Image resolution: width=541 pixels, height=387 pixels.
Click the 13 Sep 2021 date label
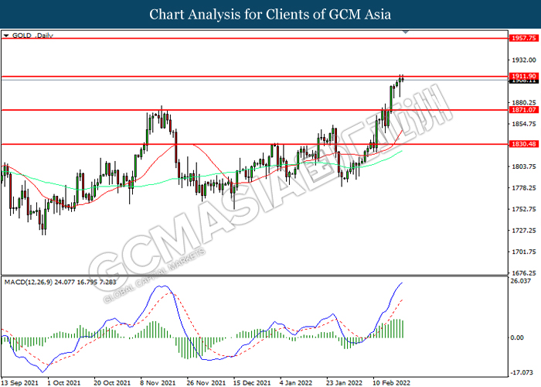pos(20,383)
